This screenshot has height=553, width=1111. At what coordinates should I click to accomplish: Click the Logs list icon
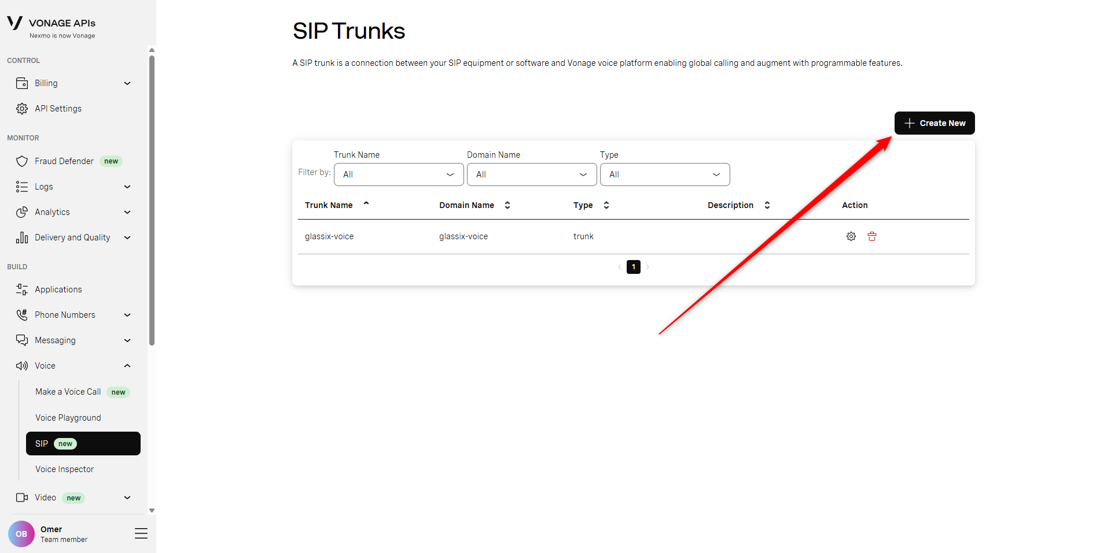pos(22,187)
